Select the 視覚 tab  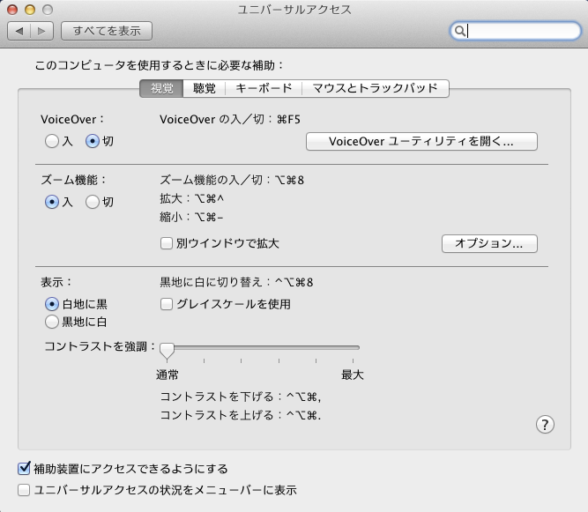[161, 88]
